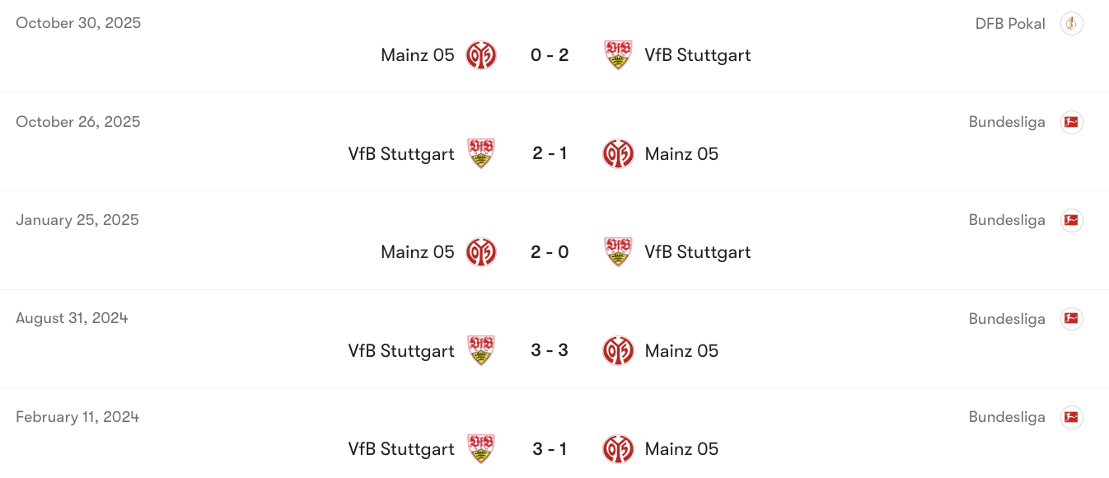This screenshot has height=478, width=1109.
Task: Click the VfB Stuttgart crest in the February 11 row
Action: tap(481, 448)
